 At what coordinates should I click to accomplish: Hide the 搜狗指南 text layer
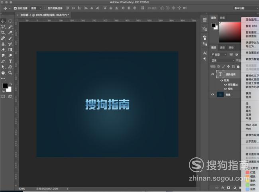tap(213, 74)
